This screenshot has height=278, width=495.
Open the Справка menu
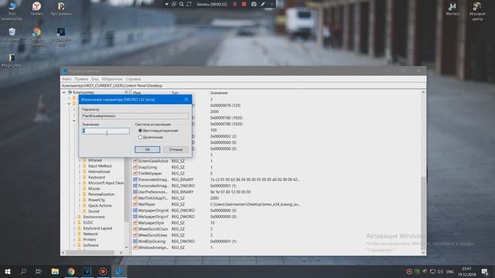pos(133,79)
